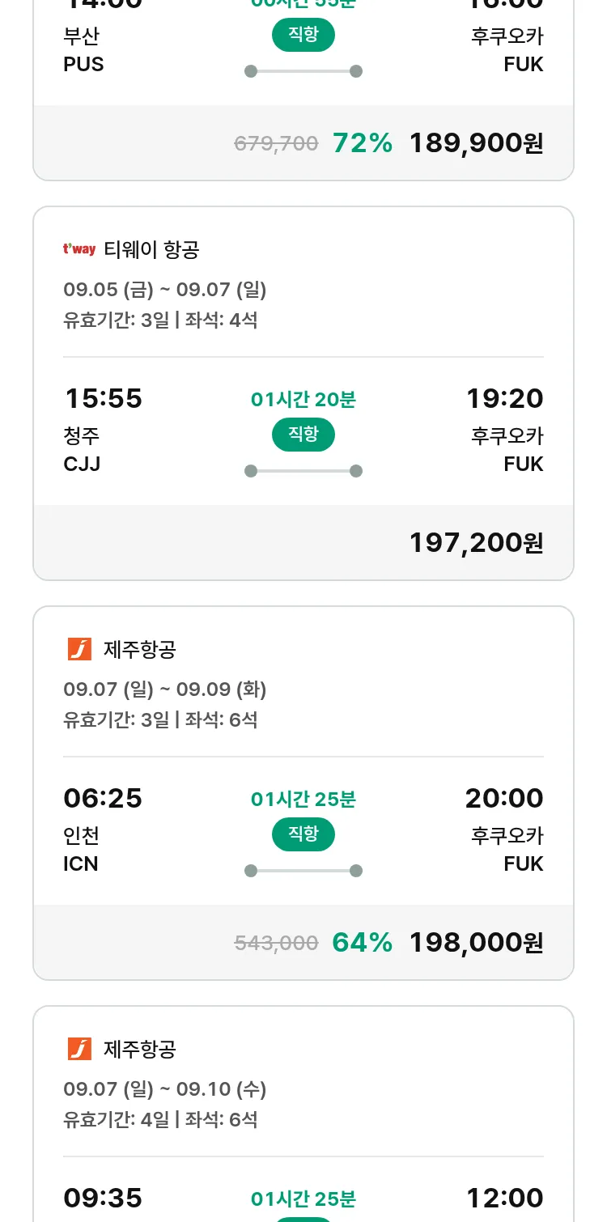Open the 제주항공 09.07–09.09 flight title
Image resolution: width=607 pixels, height=1222 pixels.
(x=140, y=649)
